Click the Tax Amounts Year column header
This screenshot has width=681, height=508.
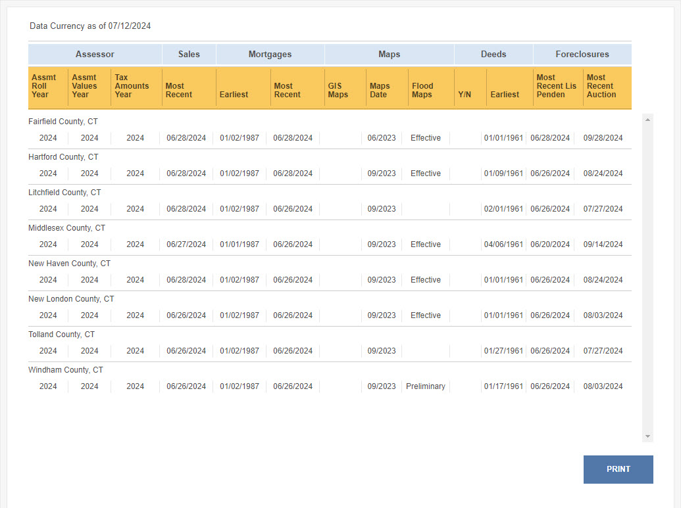click(132, 86)
